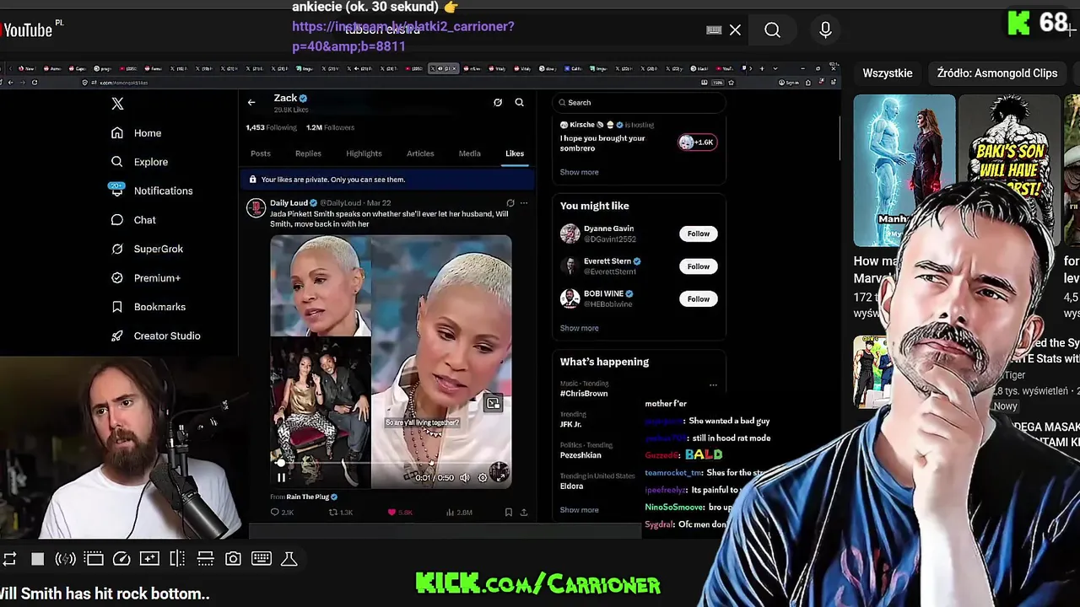Open Notifications in X sidebar

[x=151, y=191]
